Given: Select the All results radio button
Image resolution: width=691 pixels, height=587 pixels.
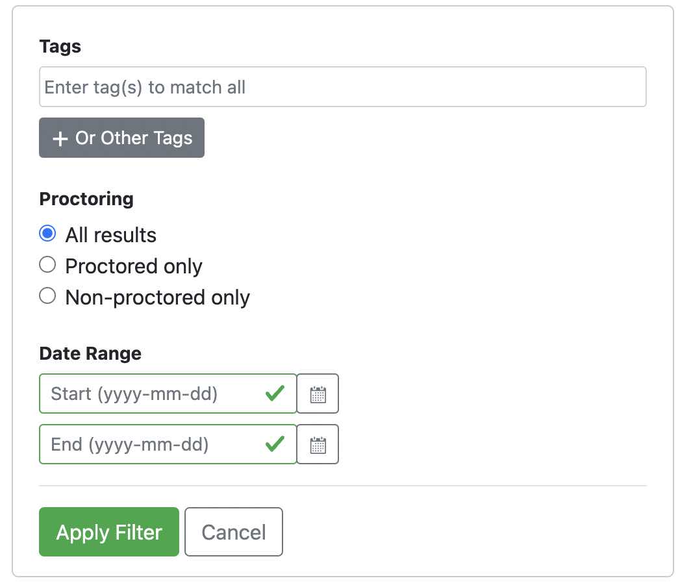Looking at the screenshot, I should click(x=47, y=233).
